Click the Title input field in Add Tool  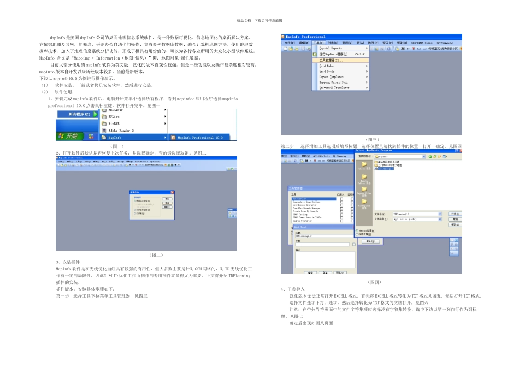(x=325, y=236)
